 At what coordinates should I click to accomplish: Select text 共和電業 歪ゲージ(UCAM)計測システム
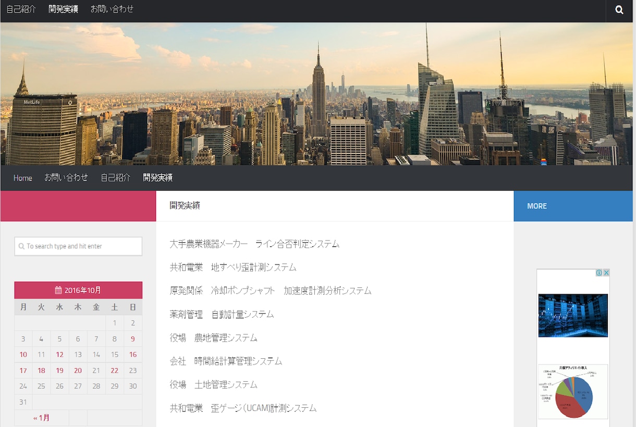coord(243,408)
